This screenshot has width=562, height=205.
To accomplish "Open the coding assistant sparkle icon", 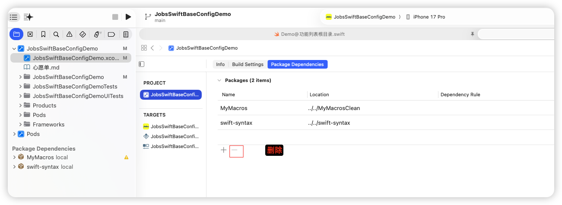I will [29, 17].
